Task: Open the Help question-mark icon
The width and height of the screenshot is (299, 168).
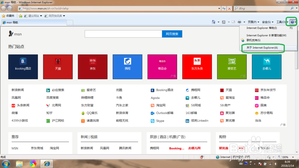Action: click(292, 22)
